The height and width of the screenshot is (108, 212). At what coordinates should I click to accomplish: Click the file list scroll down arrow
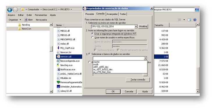pos(198,91)
